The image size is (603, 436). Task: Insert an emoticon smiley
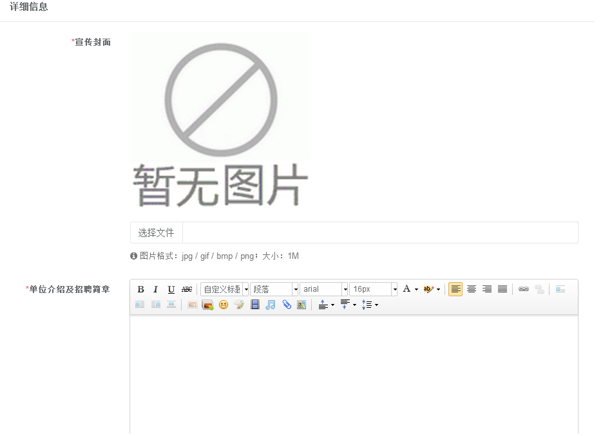click(x=224, y=305)
